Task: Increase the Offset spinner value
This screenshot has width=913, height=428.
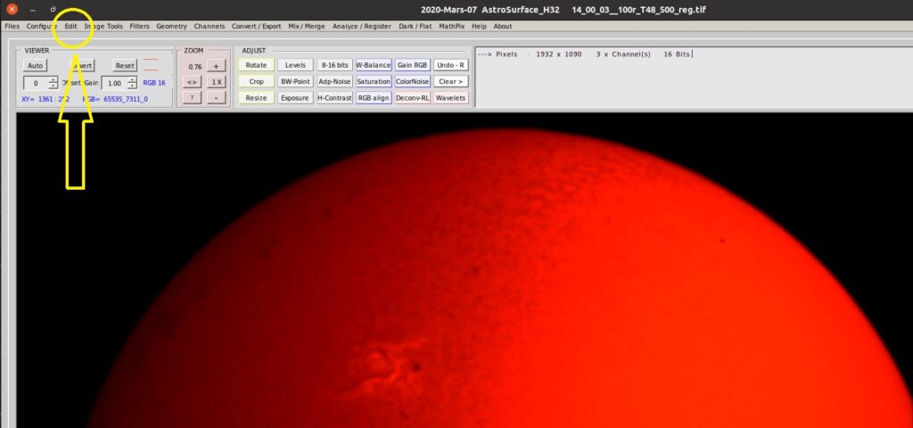Action: [x=55, y=79]
